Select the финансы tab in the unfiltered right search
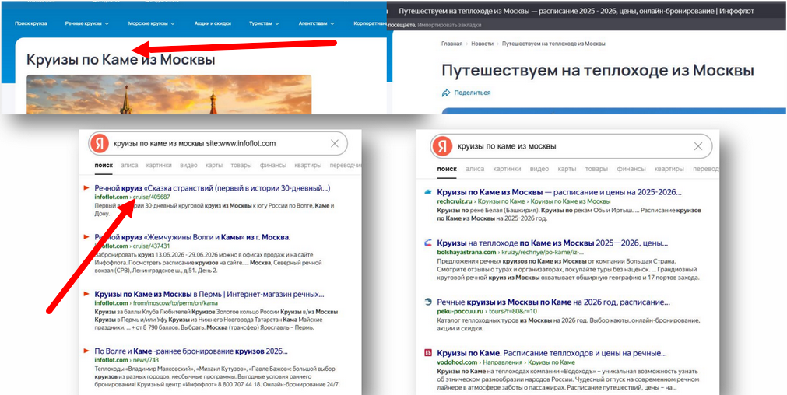Image resolution: width=787 pixels, height=395 pixels. 631,169
